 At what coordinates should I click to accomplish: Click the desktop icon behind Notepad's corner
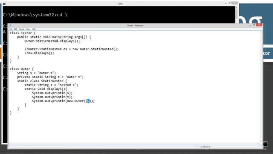(265, 145)
